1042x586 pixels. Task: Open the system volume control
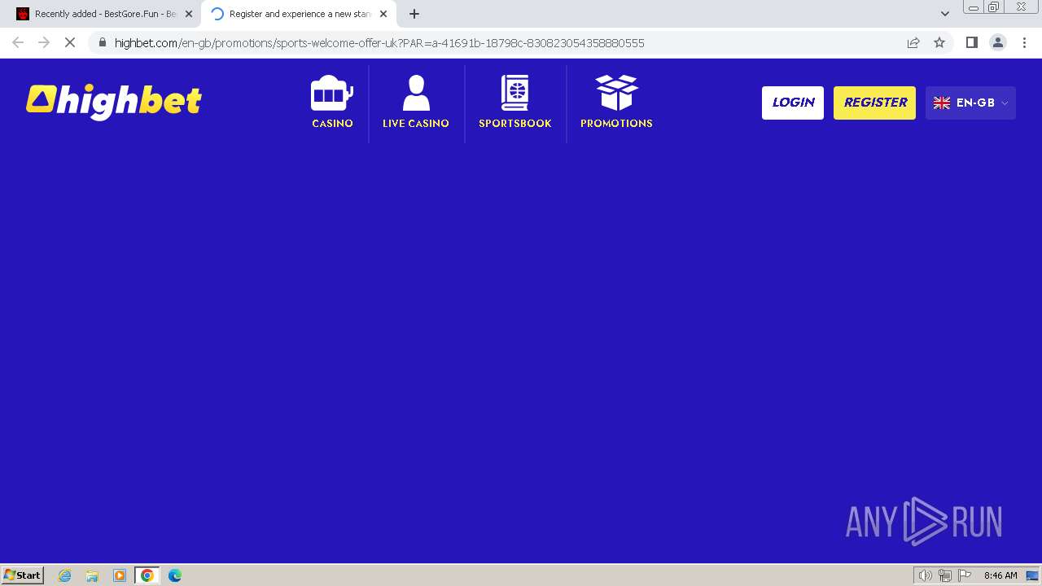click(x=925, y=575)
